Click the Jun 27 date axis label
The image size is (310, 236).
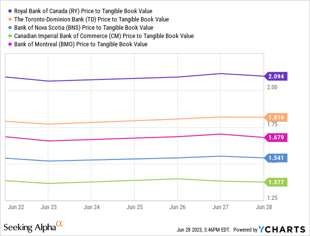click(x=220, y=207)
